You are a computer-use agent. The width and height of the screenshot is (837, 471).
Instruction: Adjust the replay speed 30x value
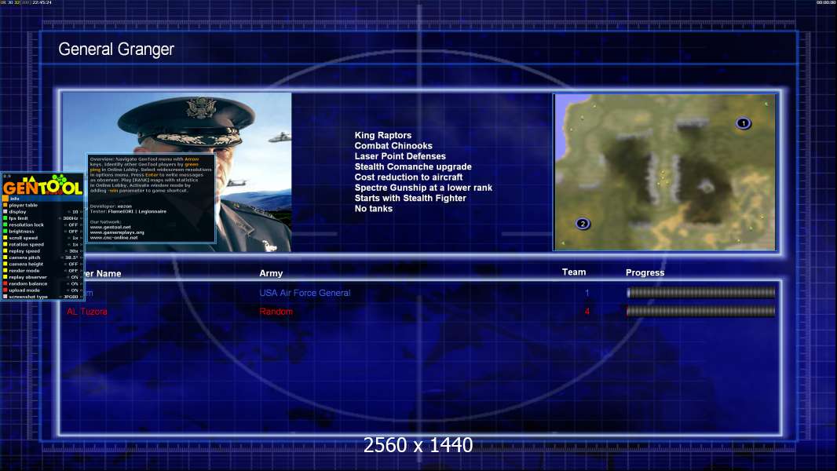click(73, 251)
